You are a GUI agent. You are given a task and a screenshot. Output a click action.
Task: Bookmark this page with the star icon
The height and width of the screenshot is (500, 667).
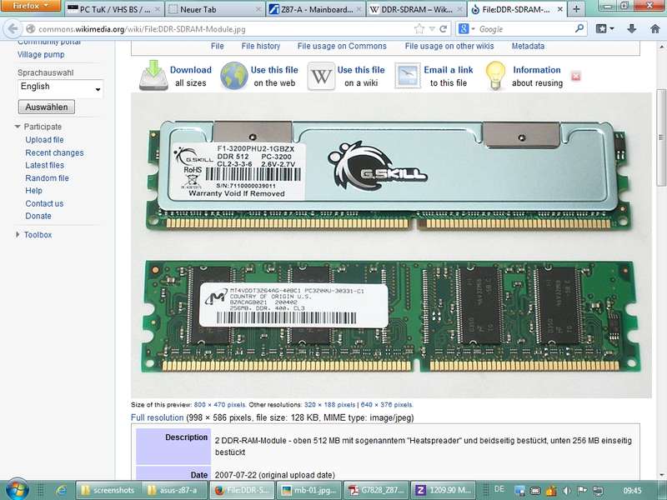click(419, 29)
